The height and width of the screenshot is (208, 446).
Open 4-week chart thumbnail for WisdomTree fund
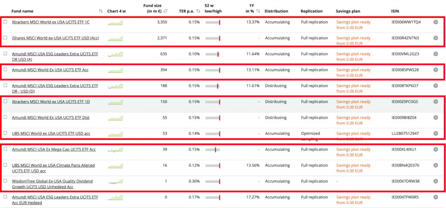pyautogui.click(x=115, y=181)
